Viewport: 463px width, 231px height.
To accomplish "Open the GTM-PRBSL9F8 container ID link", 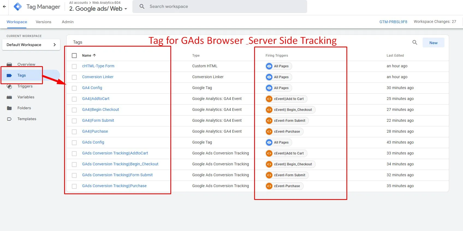I will click(393, 22).
